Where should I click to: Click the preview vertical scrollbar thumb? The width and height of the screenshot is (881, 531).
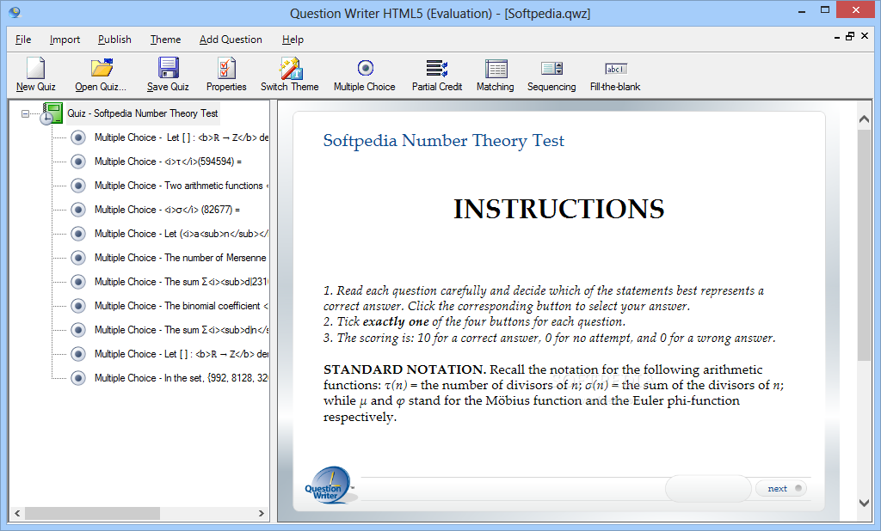[864, 245]
